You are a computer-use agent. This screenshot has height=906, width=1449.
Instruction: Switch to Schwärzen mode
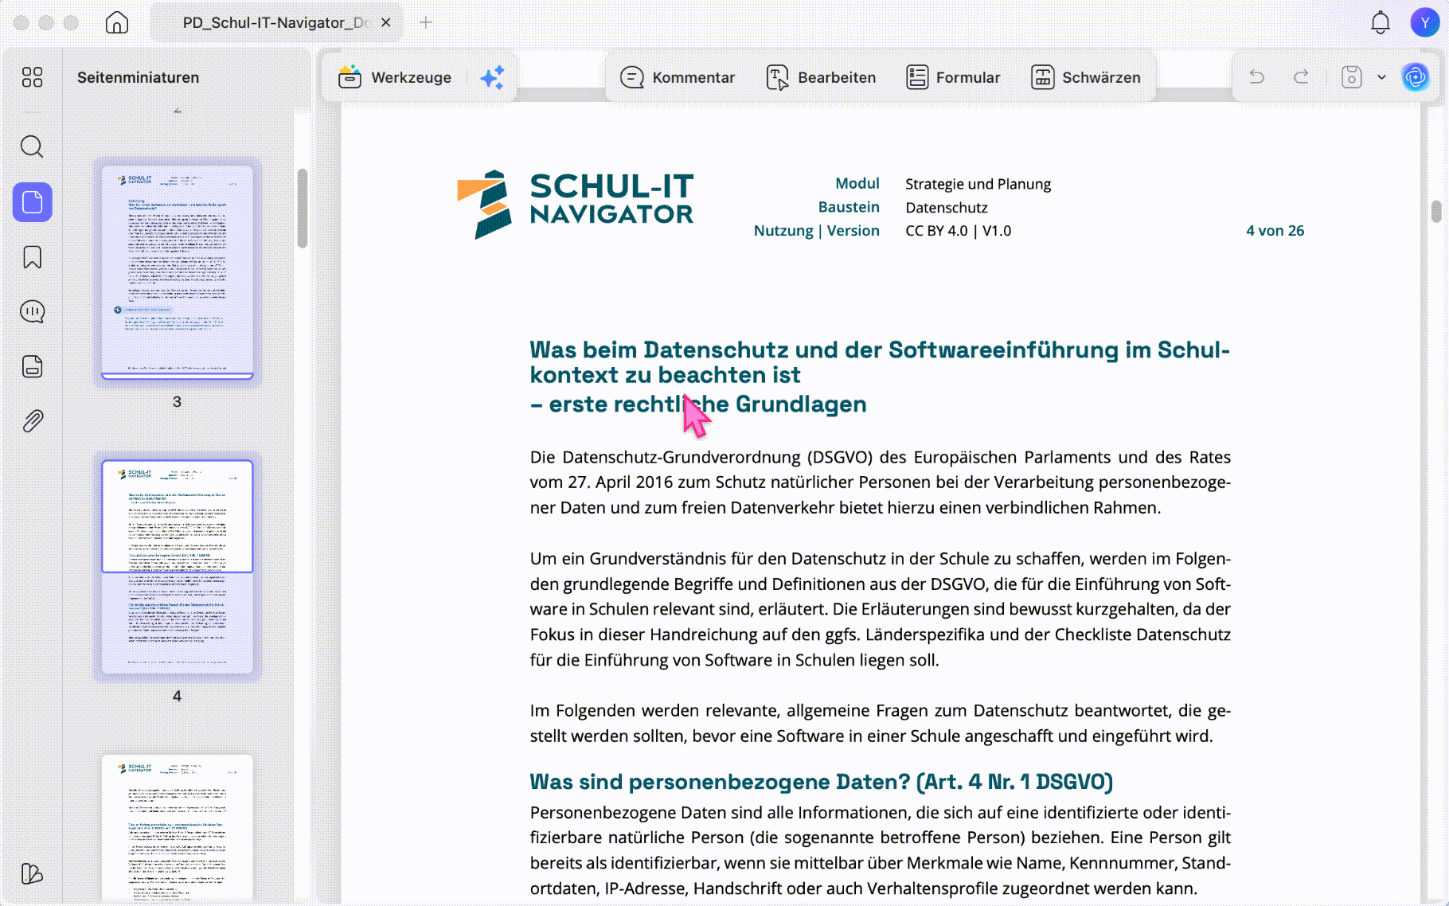pos(1086,77)
